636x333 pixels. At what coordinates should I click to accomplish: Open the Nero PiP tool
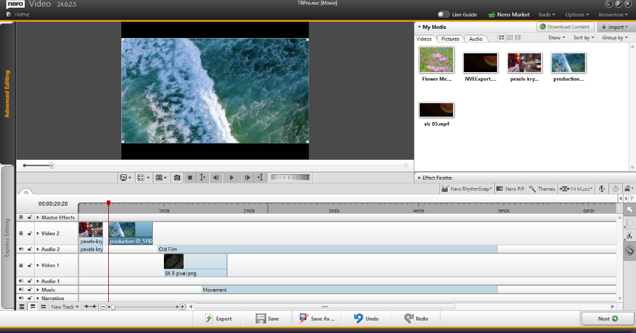[510, 189]
